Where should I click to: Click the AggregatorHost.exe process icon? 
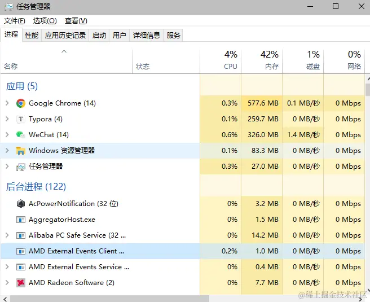click(21, 220)
